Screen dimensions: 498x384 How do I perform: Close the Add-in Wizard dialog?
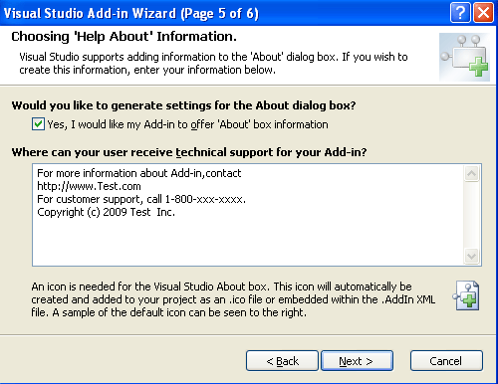click(483, 13)
